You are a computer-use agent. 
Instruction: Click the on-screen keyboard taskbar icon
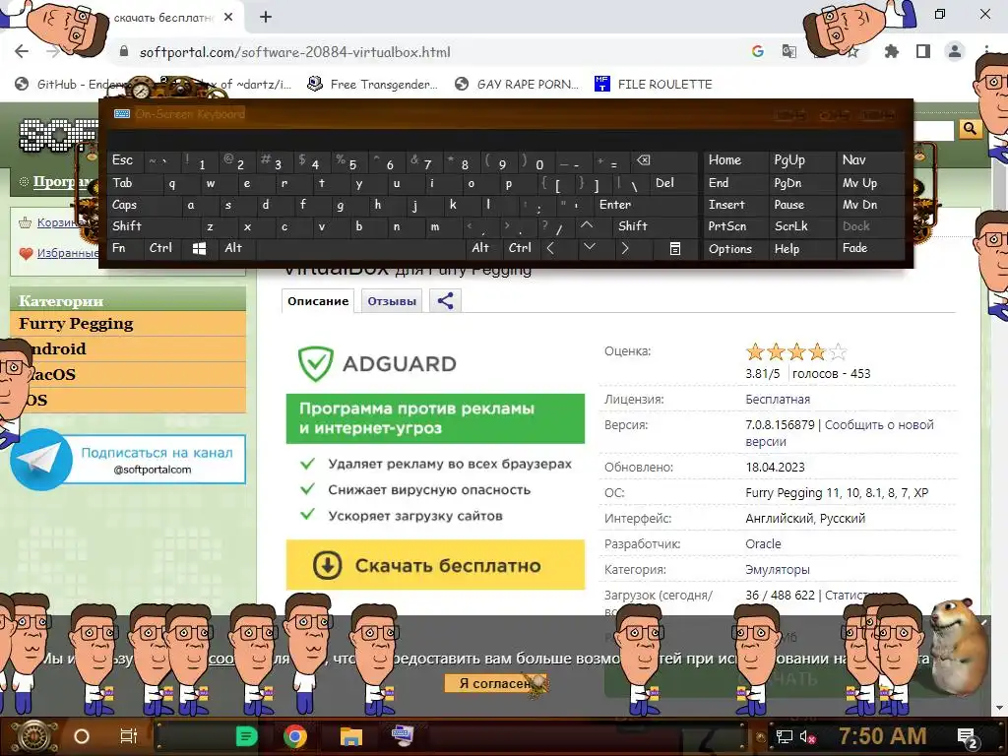[x=404, y=734]
